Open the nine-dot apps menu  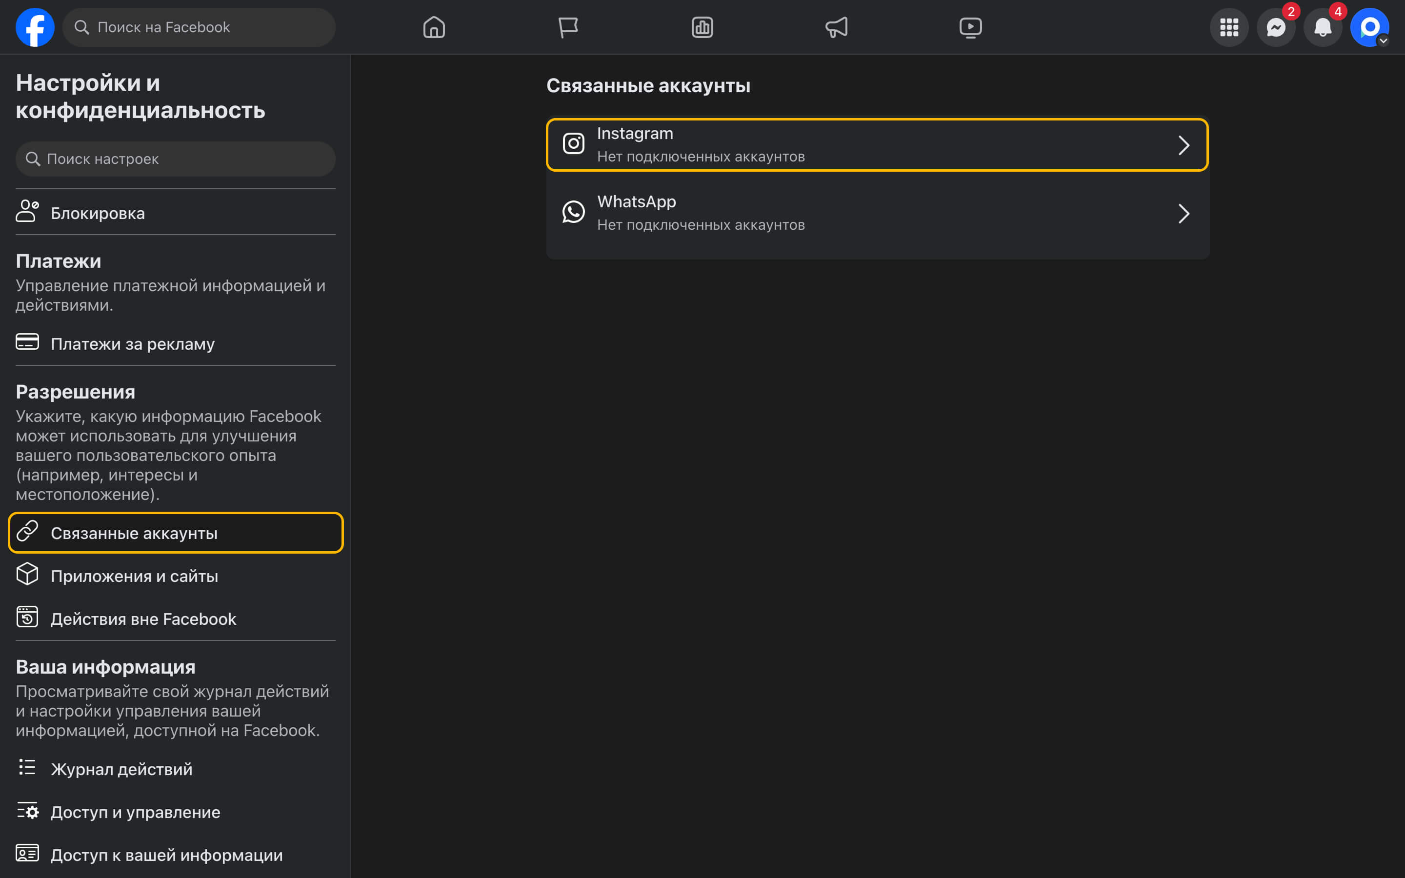(1228, 27)
